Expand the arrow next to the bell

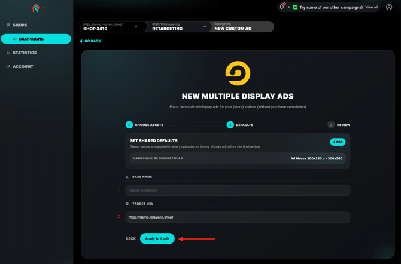[x=288, y=7]
